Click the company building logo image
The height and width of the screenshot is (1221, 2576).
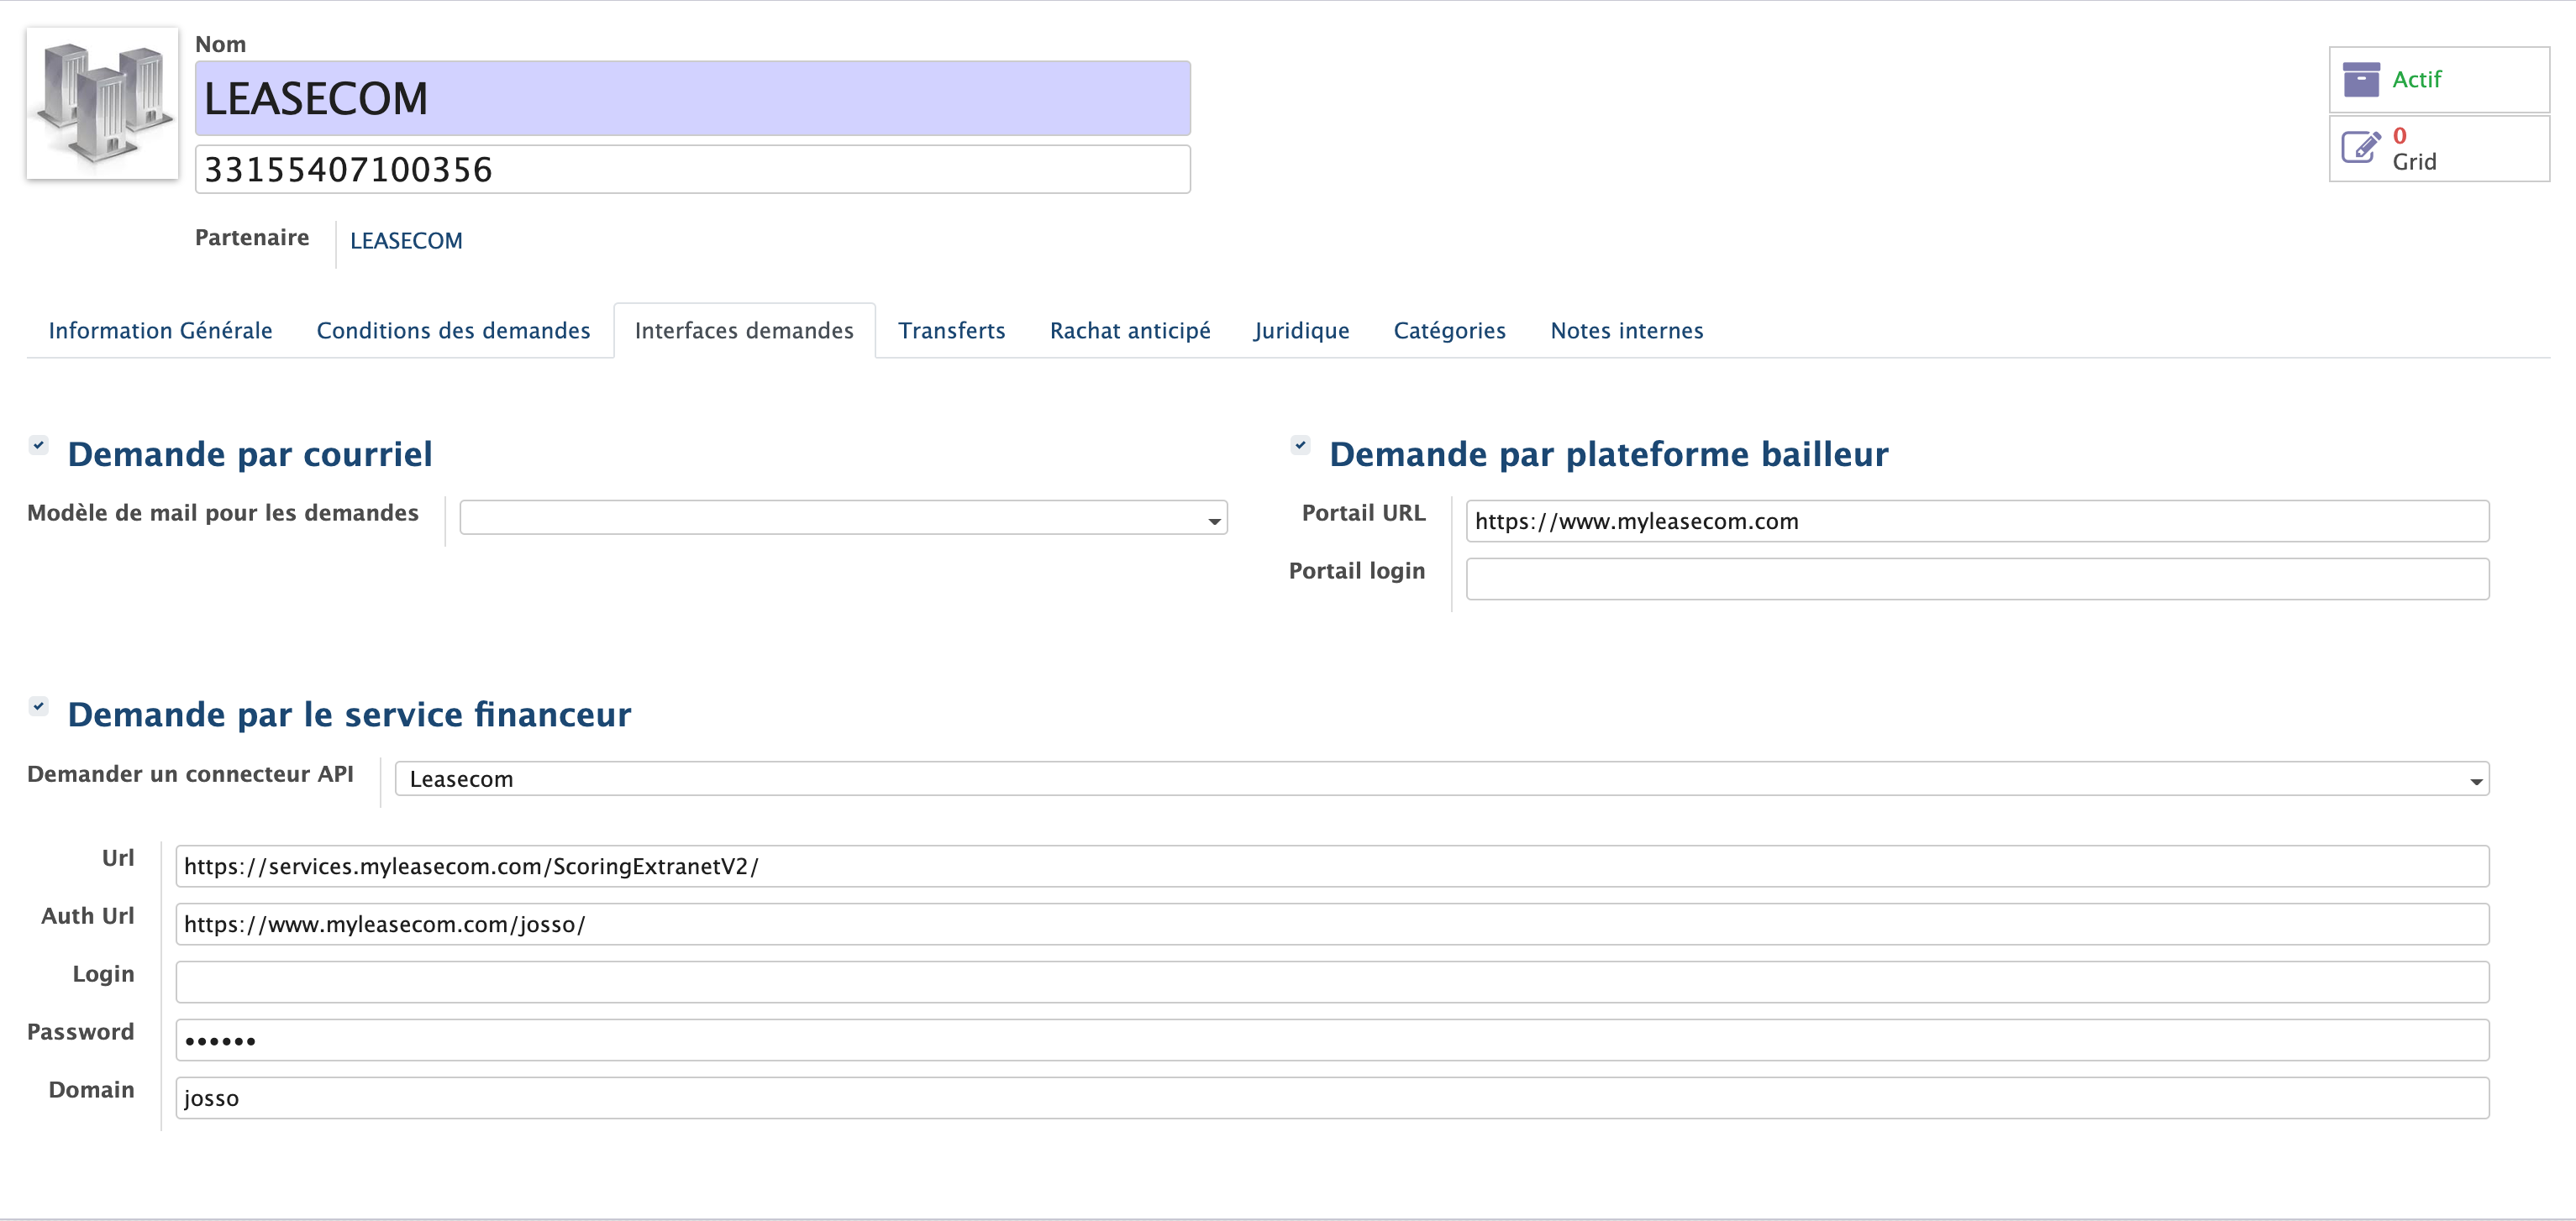(x=102, y=103)
